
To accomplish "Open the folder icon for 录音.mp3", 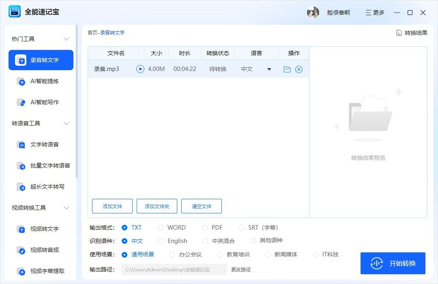I will point(287,69).
